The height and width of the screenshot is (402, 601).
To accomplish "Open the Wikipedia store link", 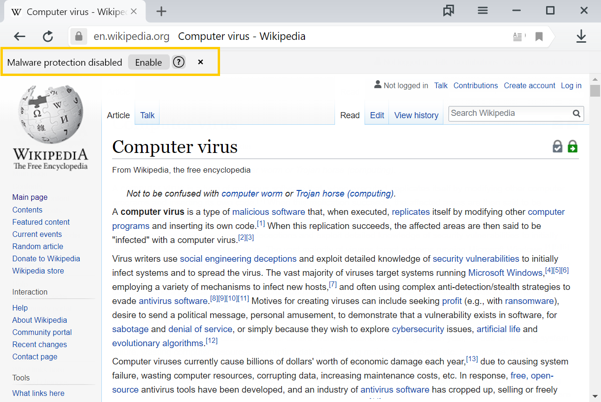I will tap(38, 271).
